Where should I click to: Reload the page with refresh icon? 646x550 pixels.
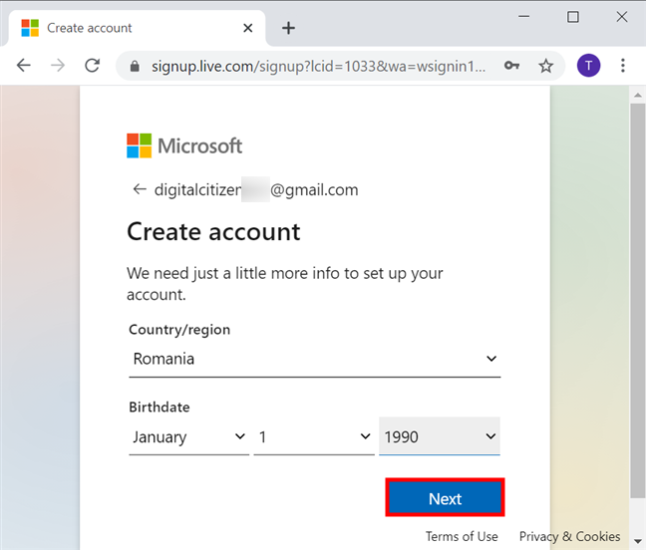(92, 66)
